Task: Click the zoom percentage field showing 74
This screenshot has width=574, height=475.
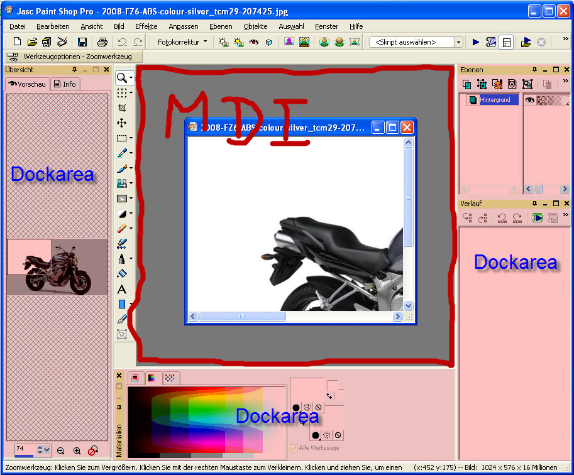Action: tap(24, 449)
